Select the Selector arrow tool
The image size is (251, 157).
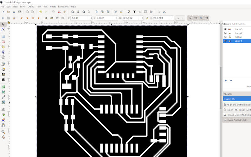pyautogui.click(x=3, y=24)
